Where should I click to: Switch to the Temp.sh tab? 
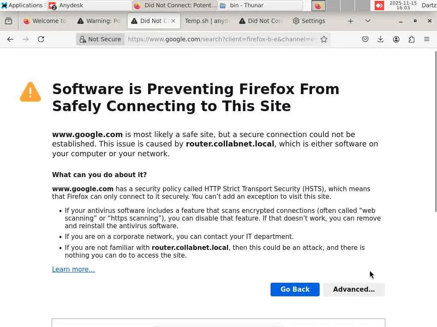pyautogui.click(x=207, y=21)
